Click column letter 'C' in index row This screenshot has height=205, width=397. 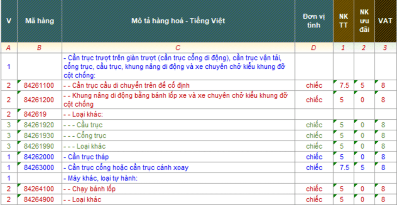pyautogui.click(x=178, y=48)
